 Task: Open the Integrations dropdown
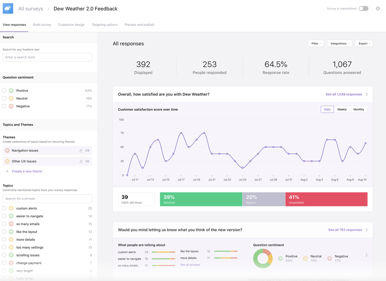[x=339, y=44]
